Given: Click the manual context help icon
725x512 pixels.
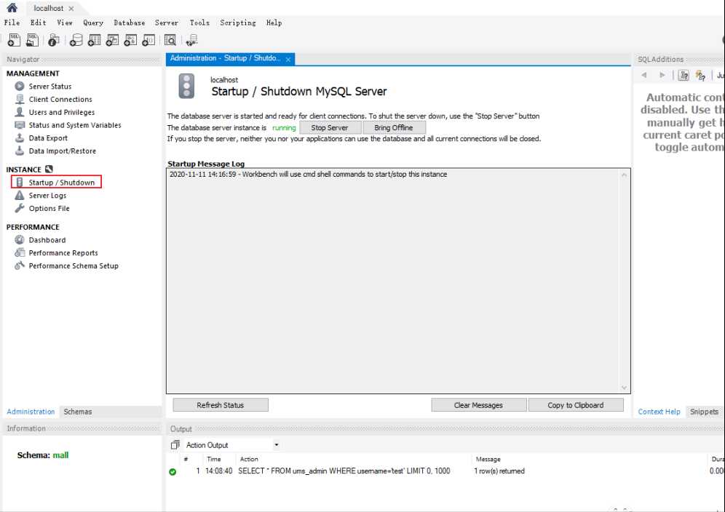Looking at the screenshot, I should [684, 76].
